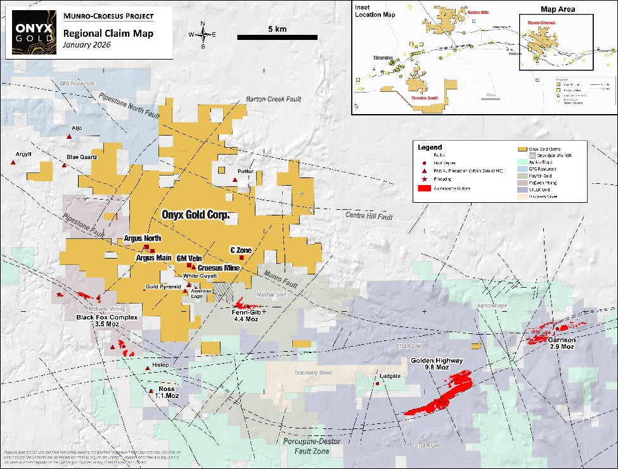618x469 pixels.
Task: Click the Onyx Gold Corp. claim label
Action: tap(195, 215)
